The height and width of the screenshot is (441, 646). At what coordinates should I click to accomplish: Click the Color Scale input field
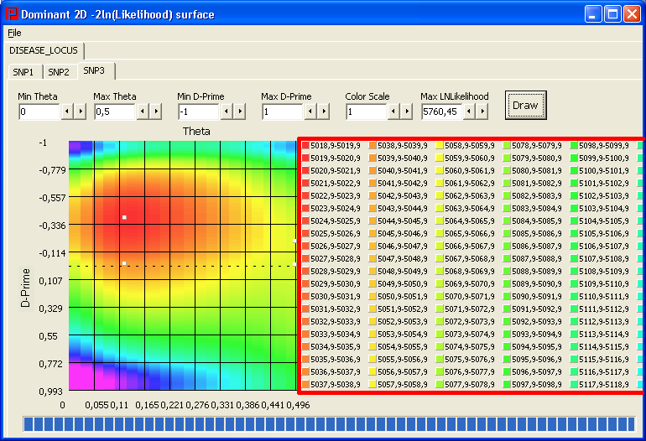367,112
